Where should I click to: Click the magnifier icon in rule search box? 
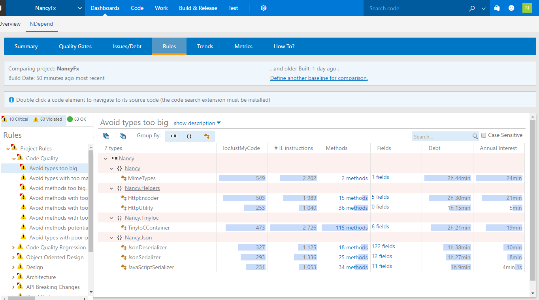[x=475, y=137]
